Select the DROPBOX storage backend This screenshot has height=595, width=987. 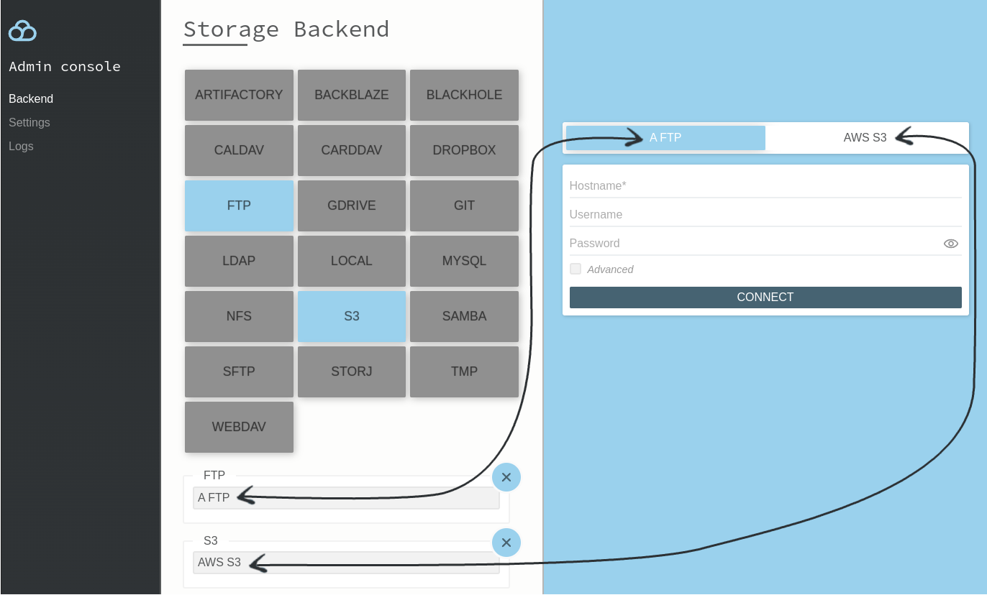[464, 150]
